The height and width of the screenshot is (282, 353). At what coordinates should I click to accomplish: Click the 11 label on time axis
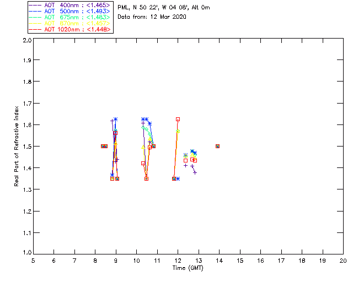pos(157,261)
